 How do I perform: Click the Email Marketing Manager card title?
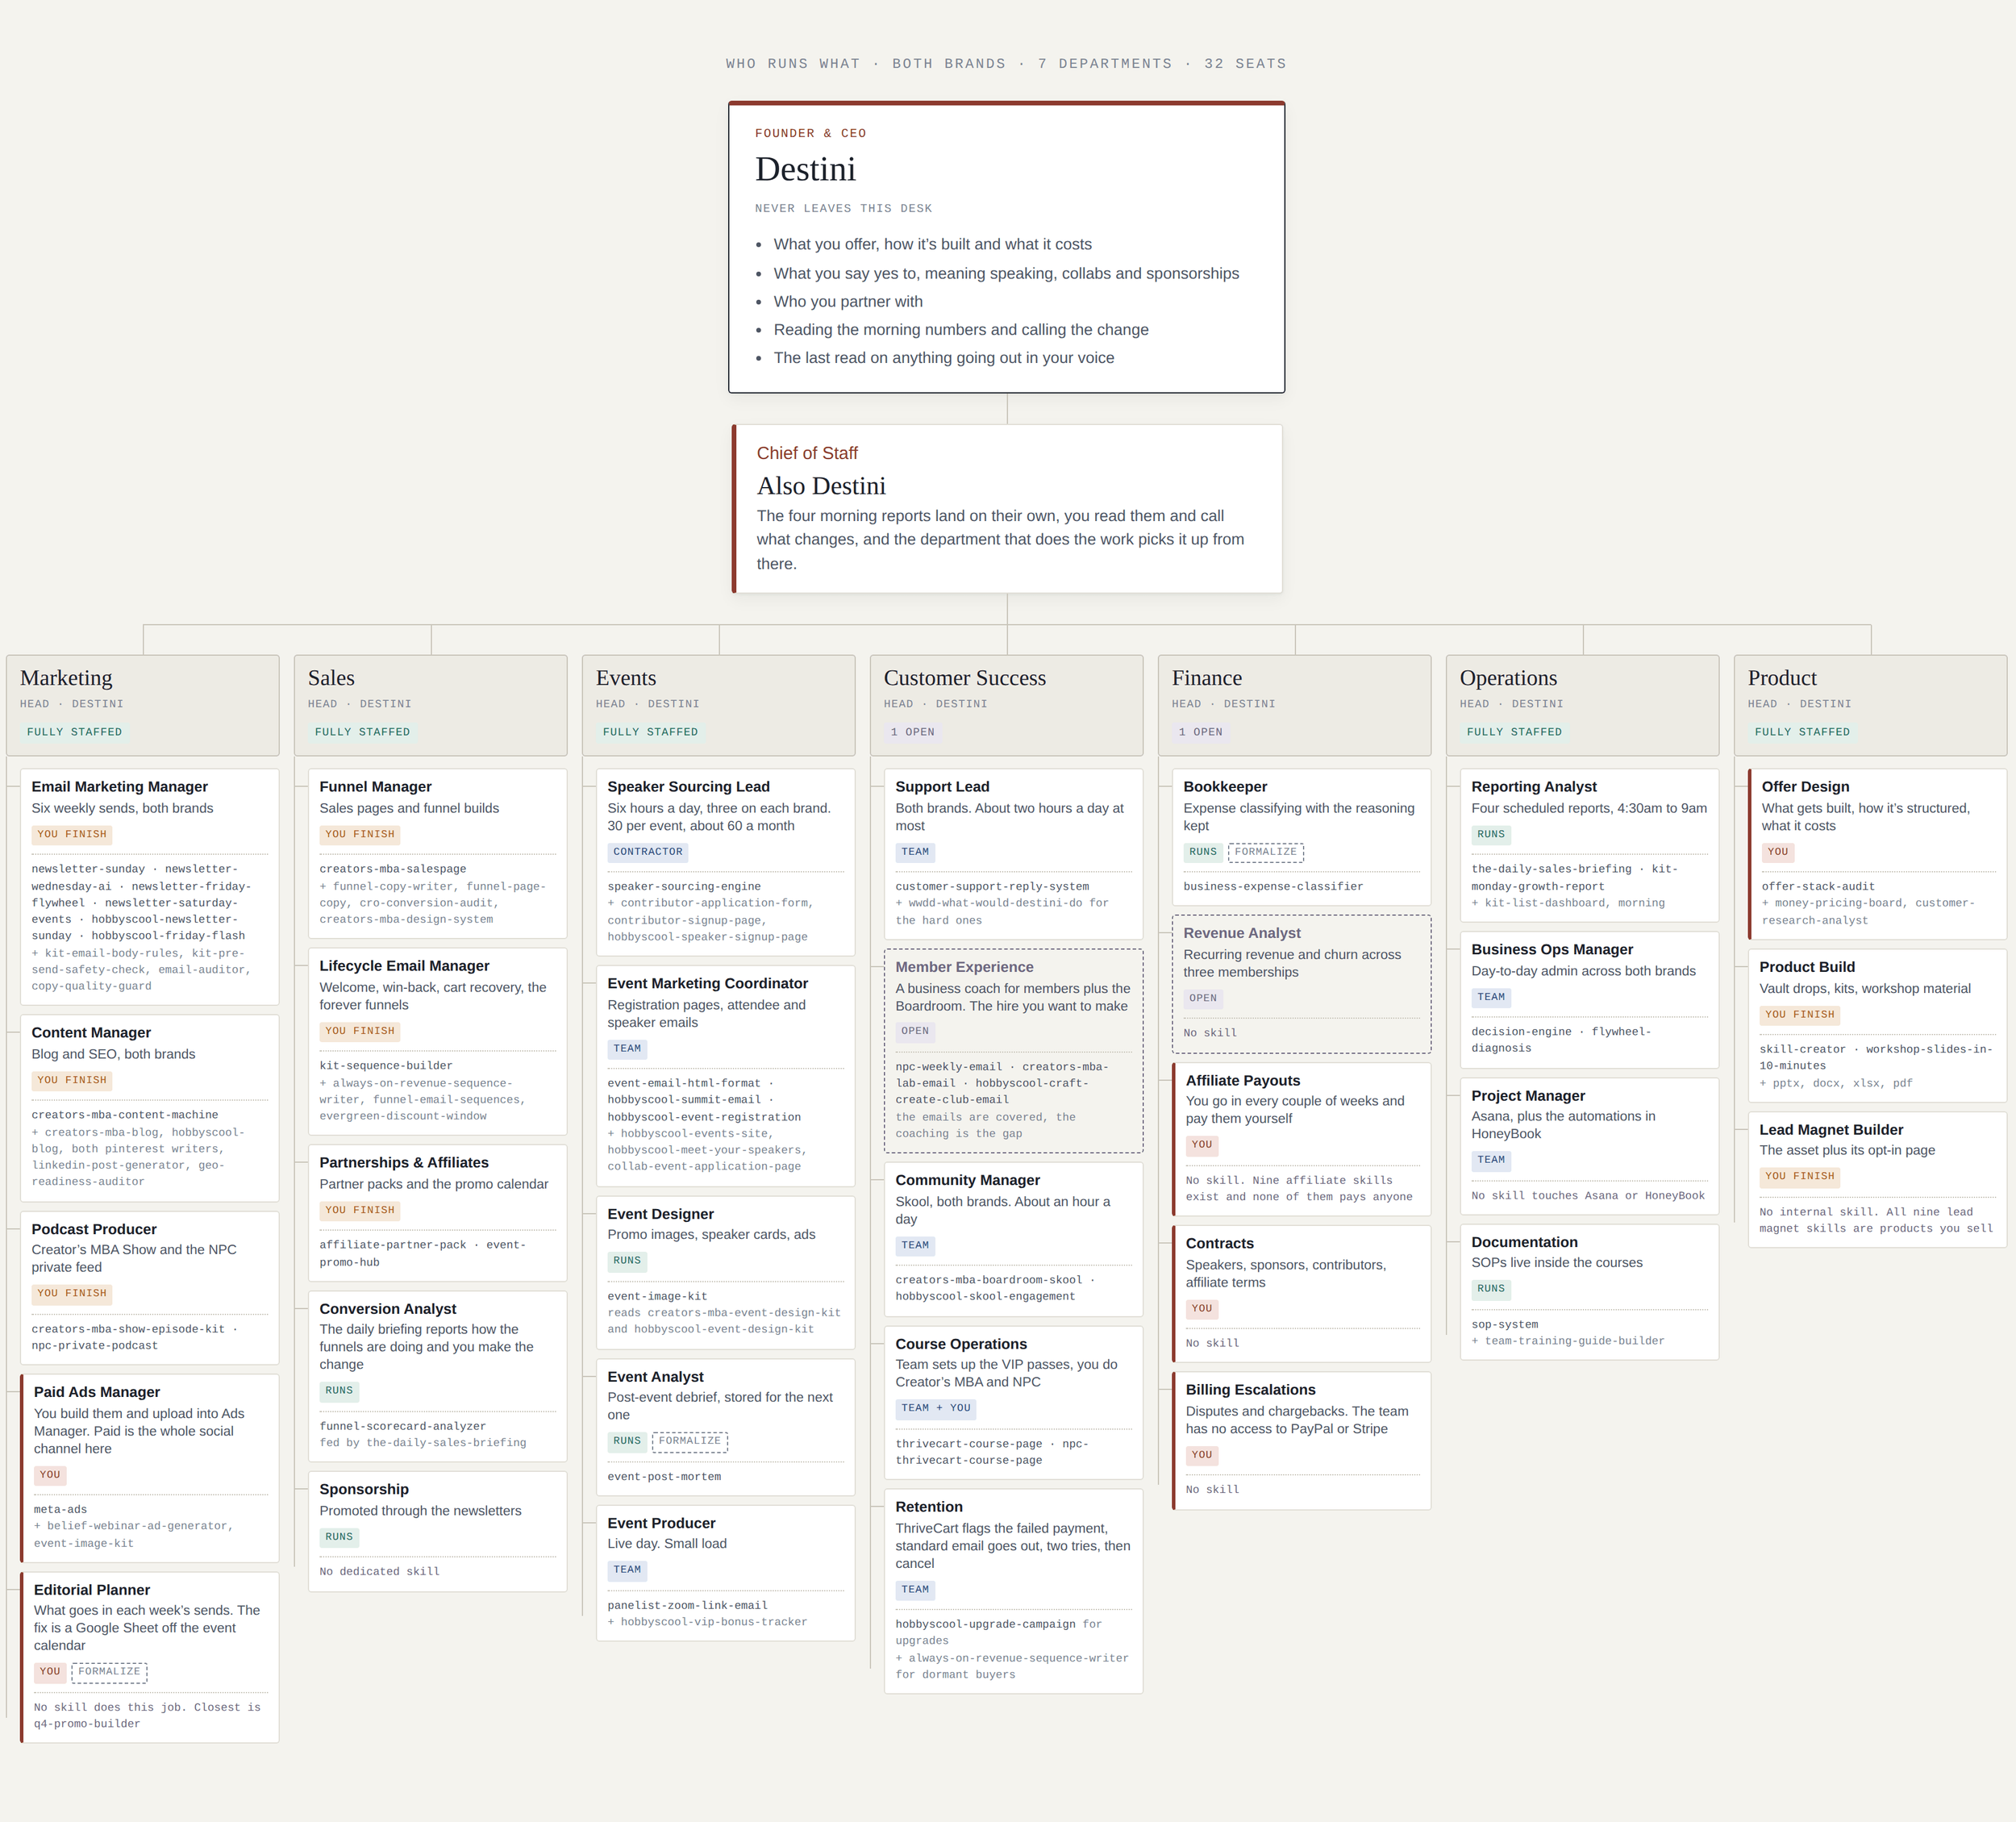tap(120, 787)
